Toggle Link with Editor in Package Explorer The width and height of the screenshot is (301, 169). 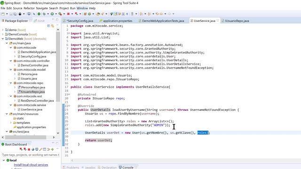click(52, 26)
